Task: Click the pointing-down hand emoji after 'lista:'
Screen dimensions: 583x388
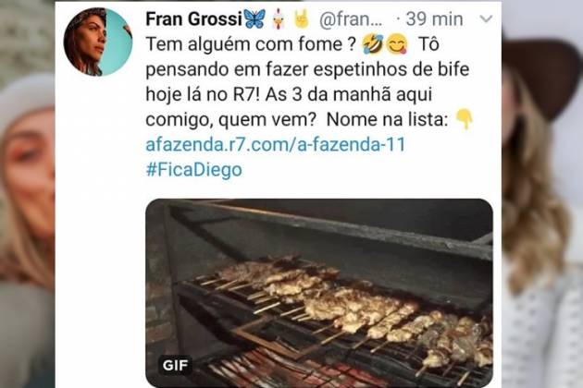Action: pyautogui.click(x=464, y=119)
